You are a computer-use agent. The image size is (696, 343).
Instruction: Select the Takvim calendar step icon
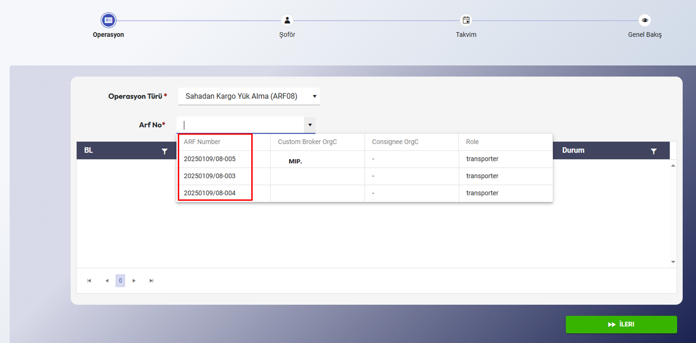click(x=466, y=21)
